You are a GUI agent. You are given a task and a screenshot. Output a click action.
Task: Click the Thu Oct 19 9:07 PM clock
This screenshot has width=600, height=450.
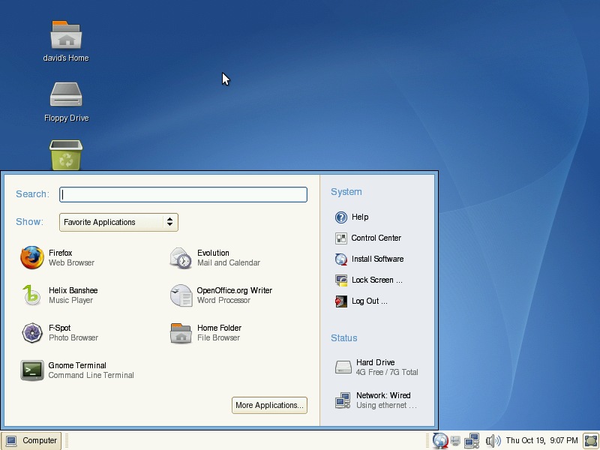click(541, 440)
